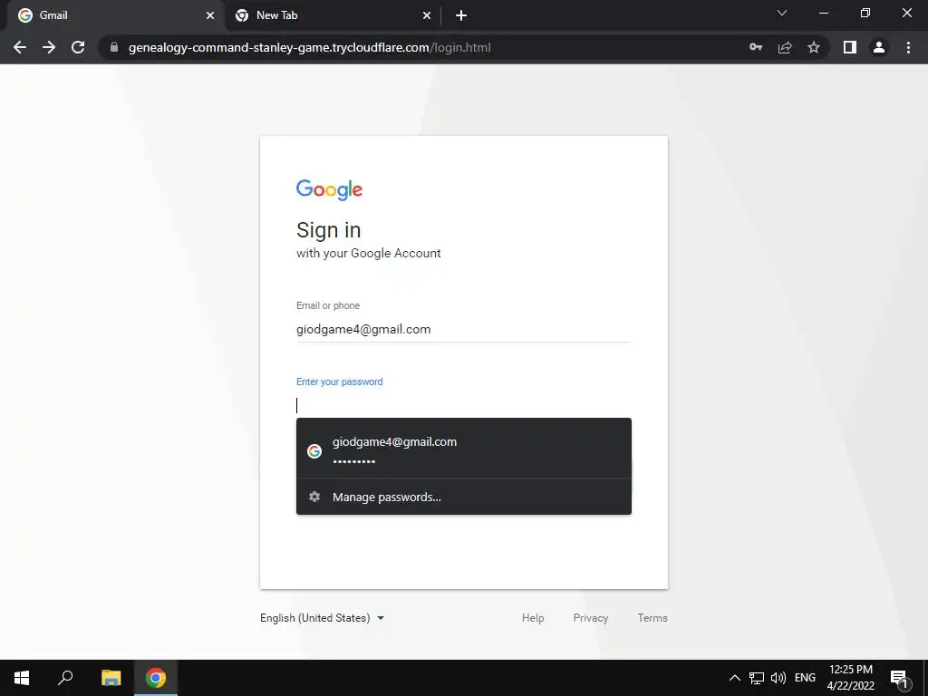
Task: Click the Google logo
Action: click(x=329, y=189)
